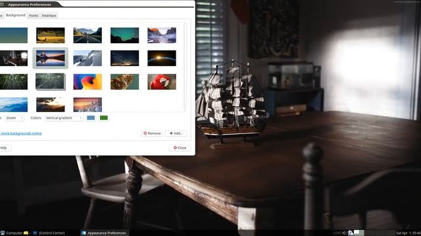Open the Interface tab
The height and width of the screenshot is (236, 421).
point(49,16)
